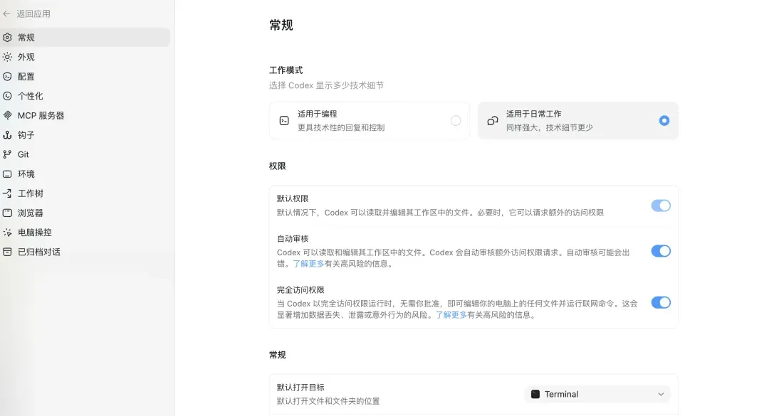Click the Git branch icon

[7, 154]
